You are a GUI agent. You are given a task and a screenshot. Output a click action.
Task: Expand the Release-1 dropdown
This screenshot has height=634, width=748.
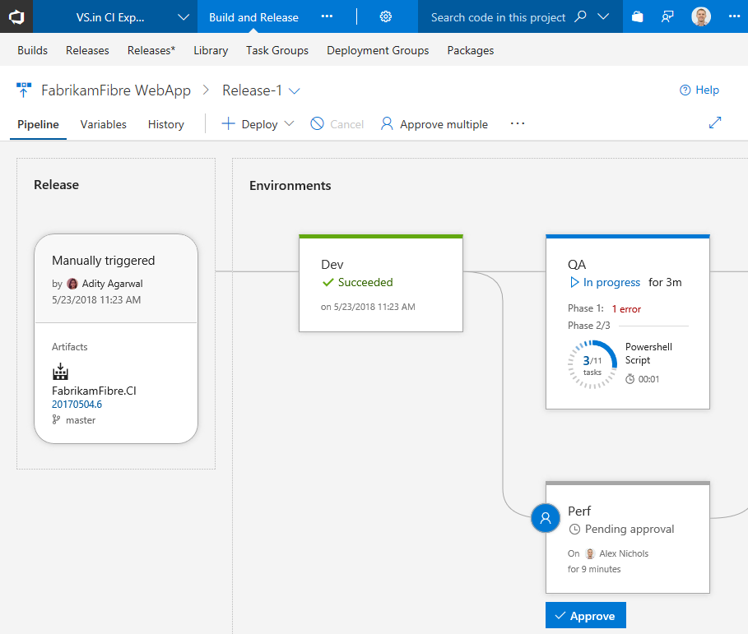tap(293, 90)
